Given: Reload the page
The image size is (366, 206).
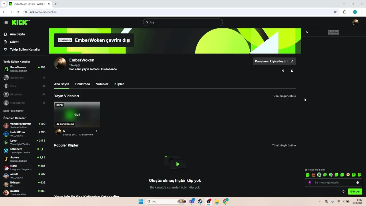Looking at the screenshot, I should point(18,12).
